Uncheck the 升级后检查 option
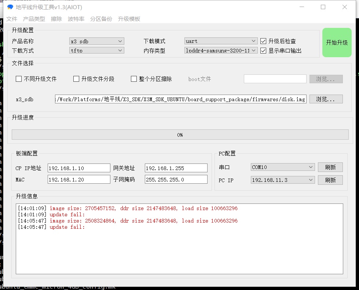The height and width of the screenshot is (290, 359). pos(263,41)
